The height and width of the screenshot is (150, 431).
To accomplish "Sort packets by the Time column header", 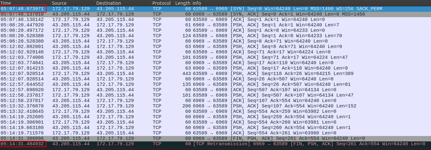I will [x=25, y=3].
